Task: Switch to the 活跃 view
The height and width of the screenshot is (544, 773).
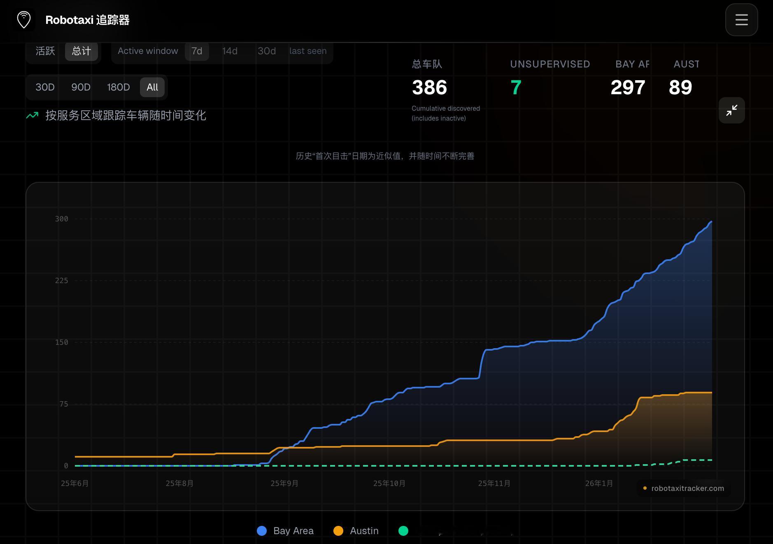Action: (45, 51)
